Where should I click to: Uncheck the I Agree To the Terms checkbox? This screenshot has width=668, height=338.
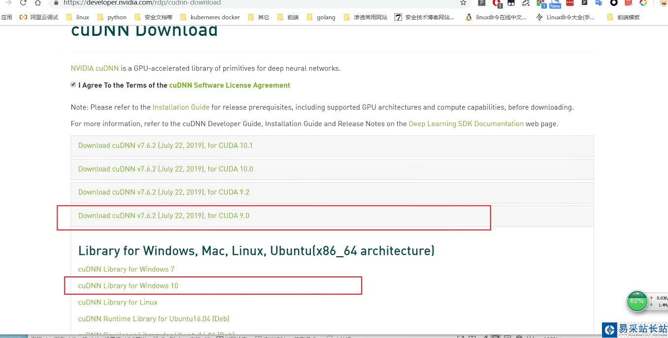(73, 85)
